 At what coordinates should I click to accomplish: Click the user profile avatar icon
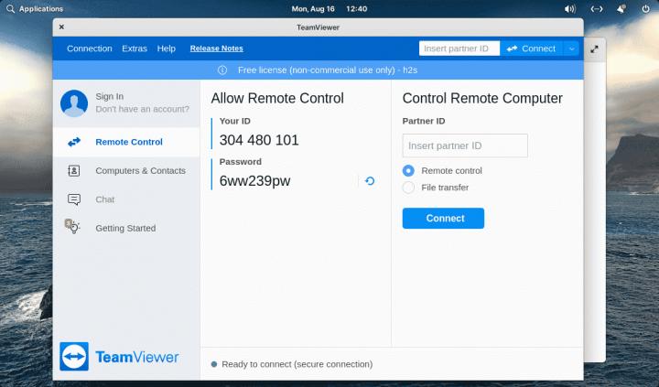click(74, 102)
